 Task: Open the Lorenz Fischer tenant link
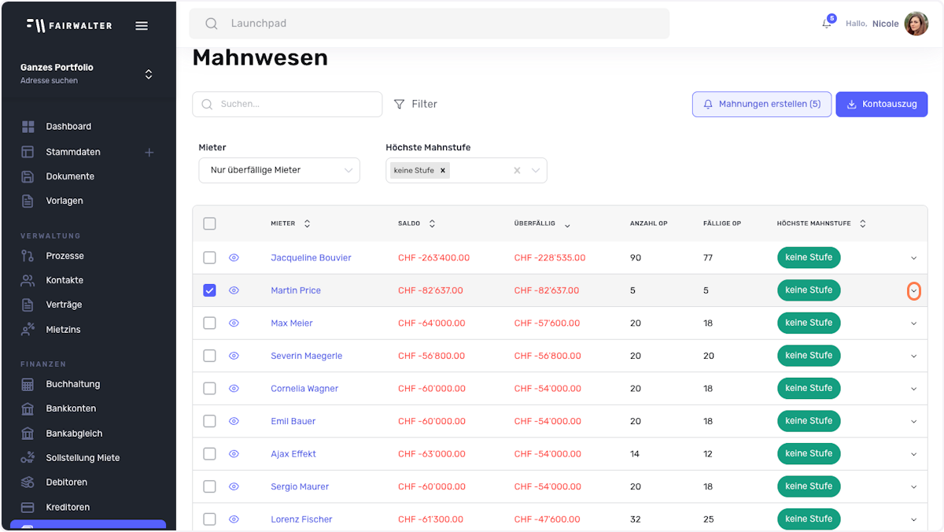click(301, 519)
